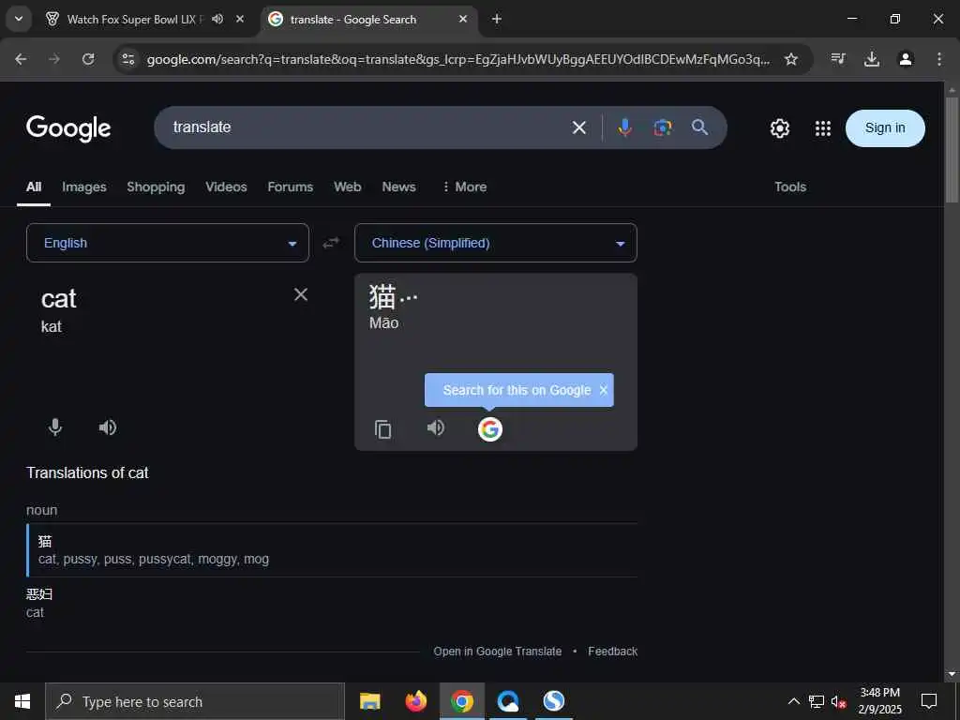Click the magnifier search button

pyautogui.click(x=699, y=127)
